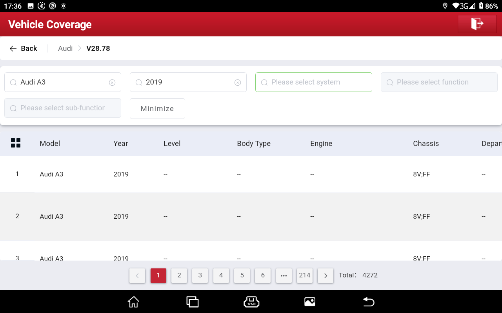Image resolution: width=502 pixels, height=313 pixels.
Task: Tap Audi in the breadcrumb
Action: [x=65, y=49]
